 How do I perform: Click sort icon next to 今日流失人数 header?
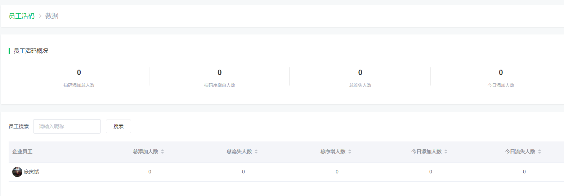pos(540,152)
